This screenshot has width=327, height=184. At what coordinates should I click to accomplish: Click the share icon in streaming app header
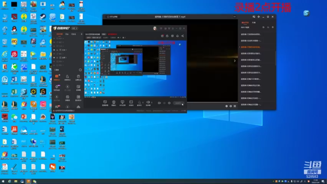coord(182,36)
